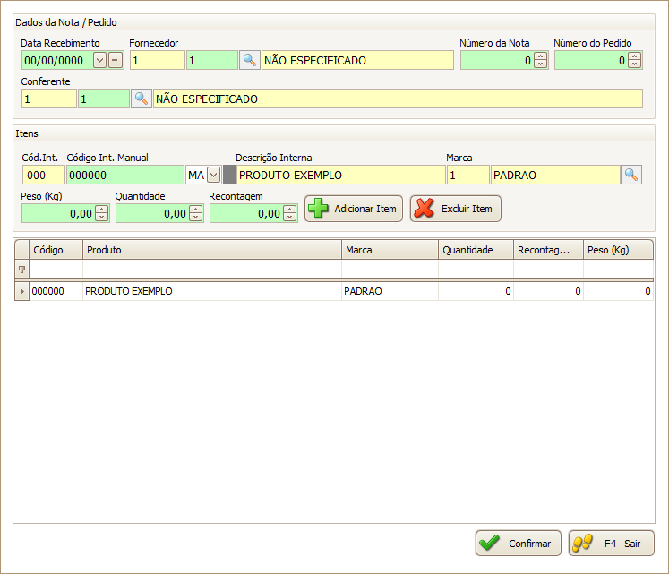The image size is (669, 574).
Task: Increase the Recontagem spinner value
Action: [289, 210]
